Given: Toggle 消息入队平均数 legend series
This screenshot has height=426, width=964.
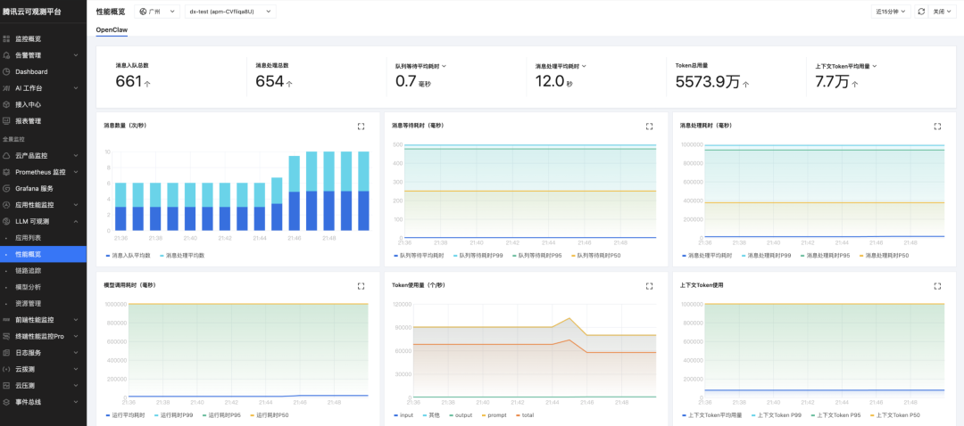Looking at the screenshot, I should [129, 256].
